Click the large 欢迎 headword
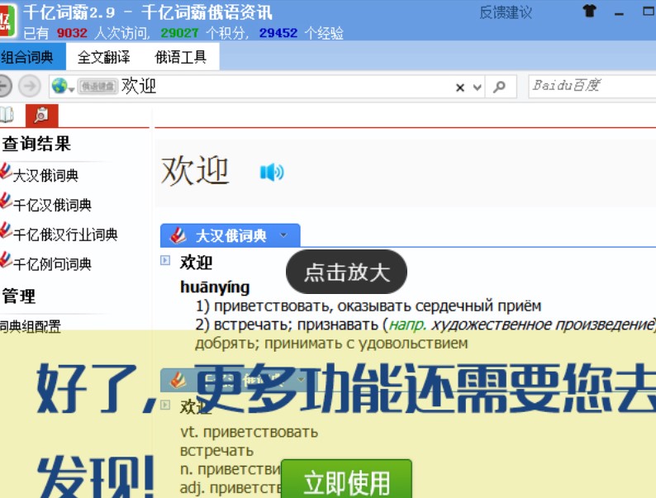 pos(195,171)
